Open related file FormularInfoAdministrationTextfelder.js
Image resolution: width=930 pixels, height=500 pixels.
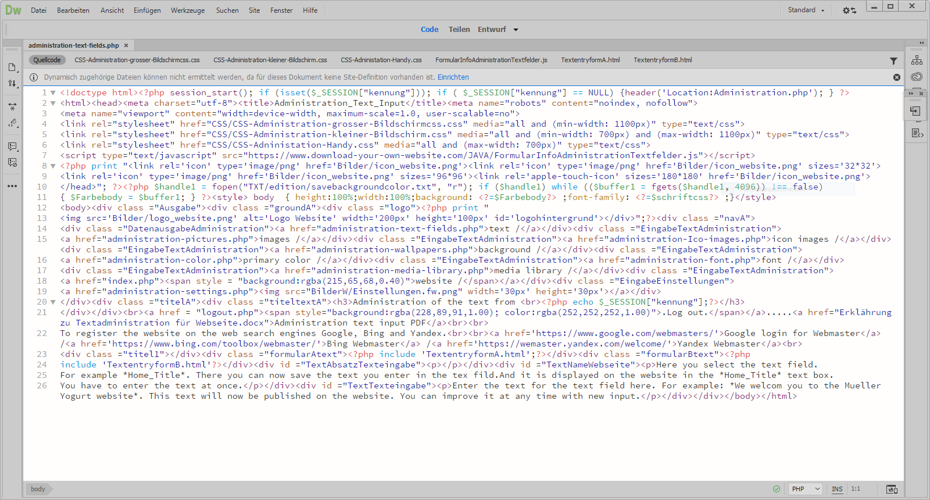(491, 60)
